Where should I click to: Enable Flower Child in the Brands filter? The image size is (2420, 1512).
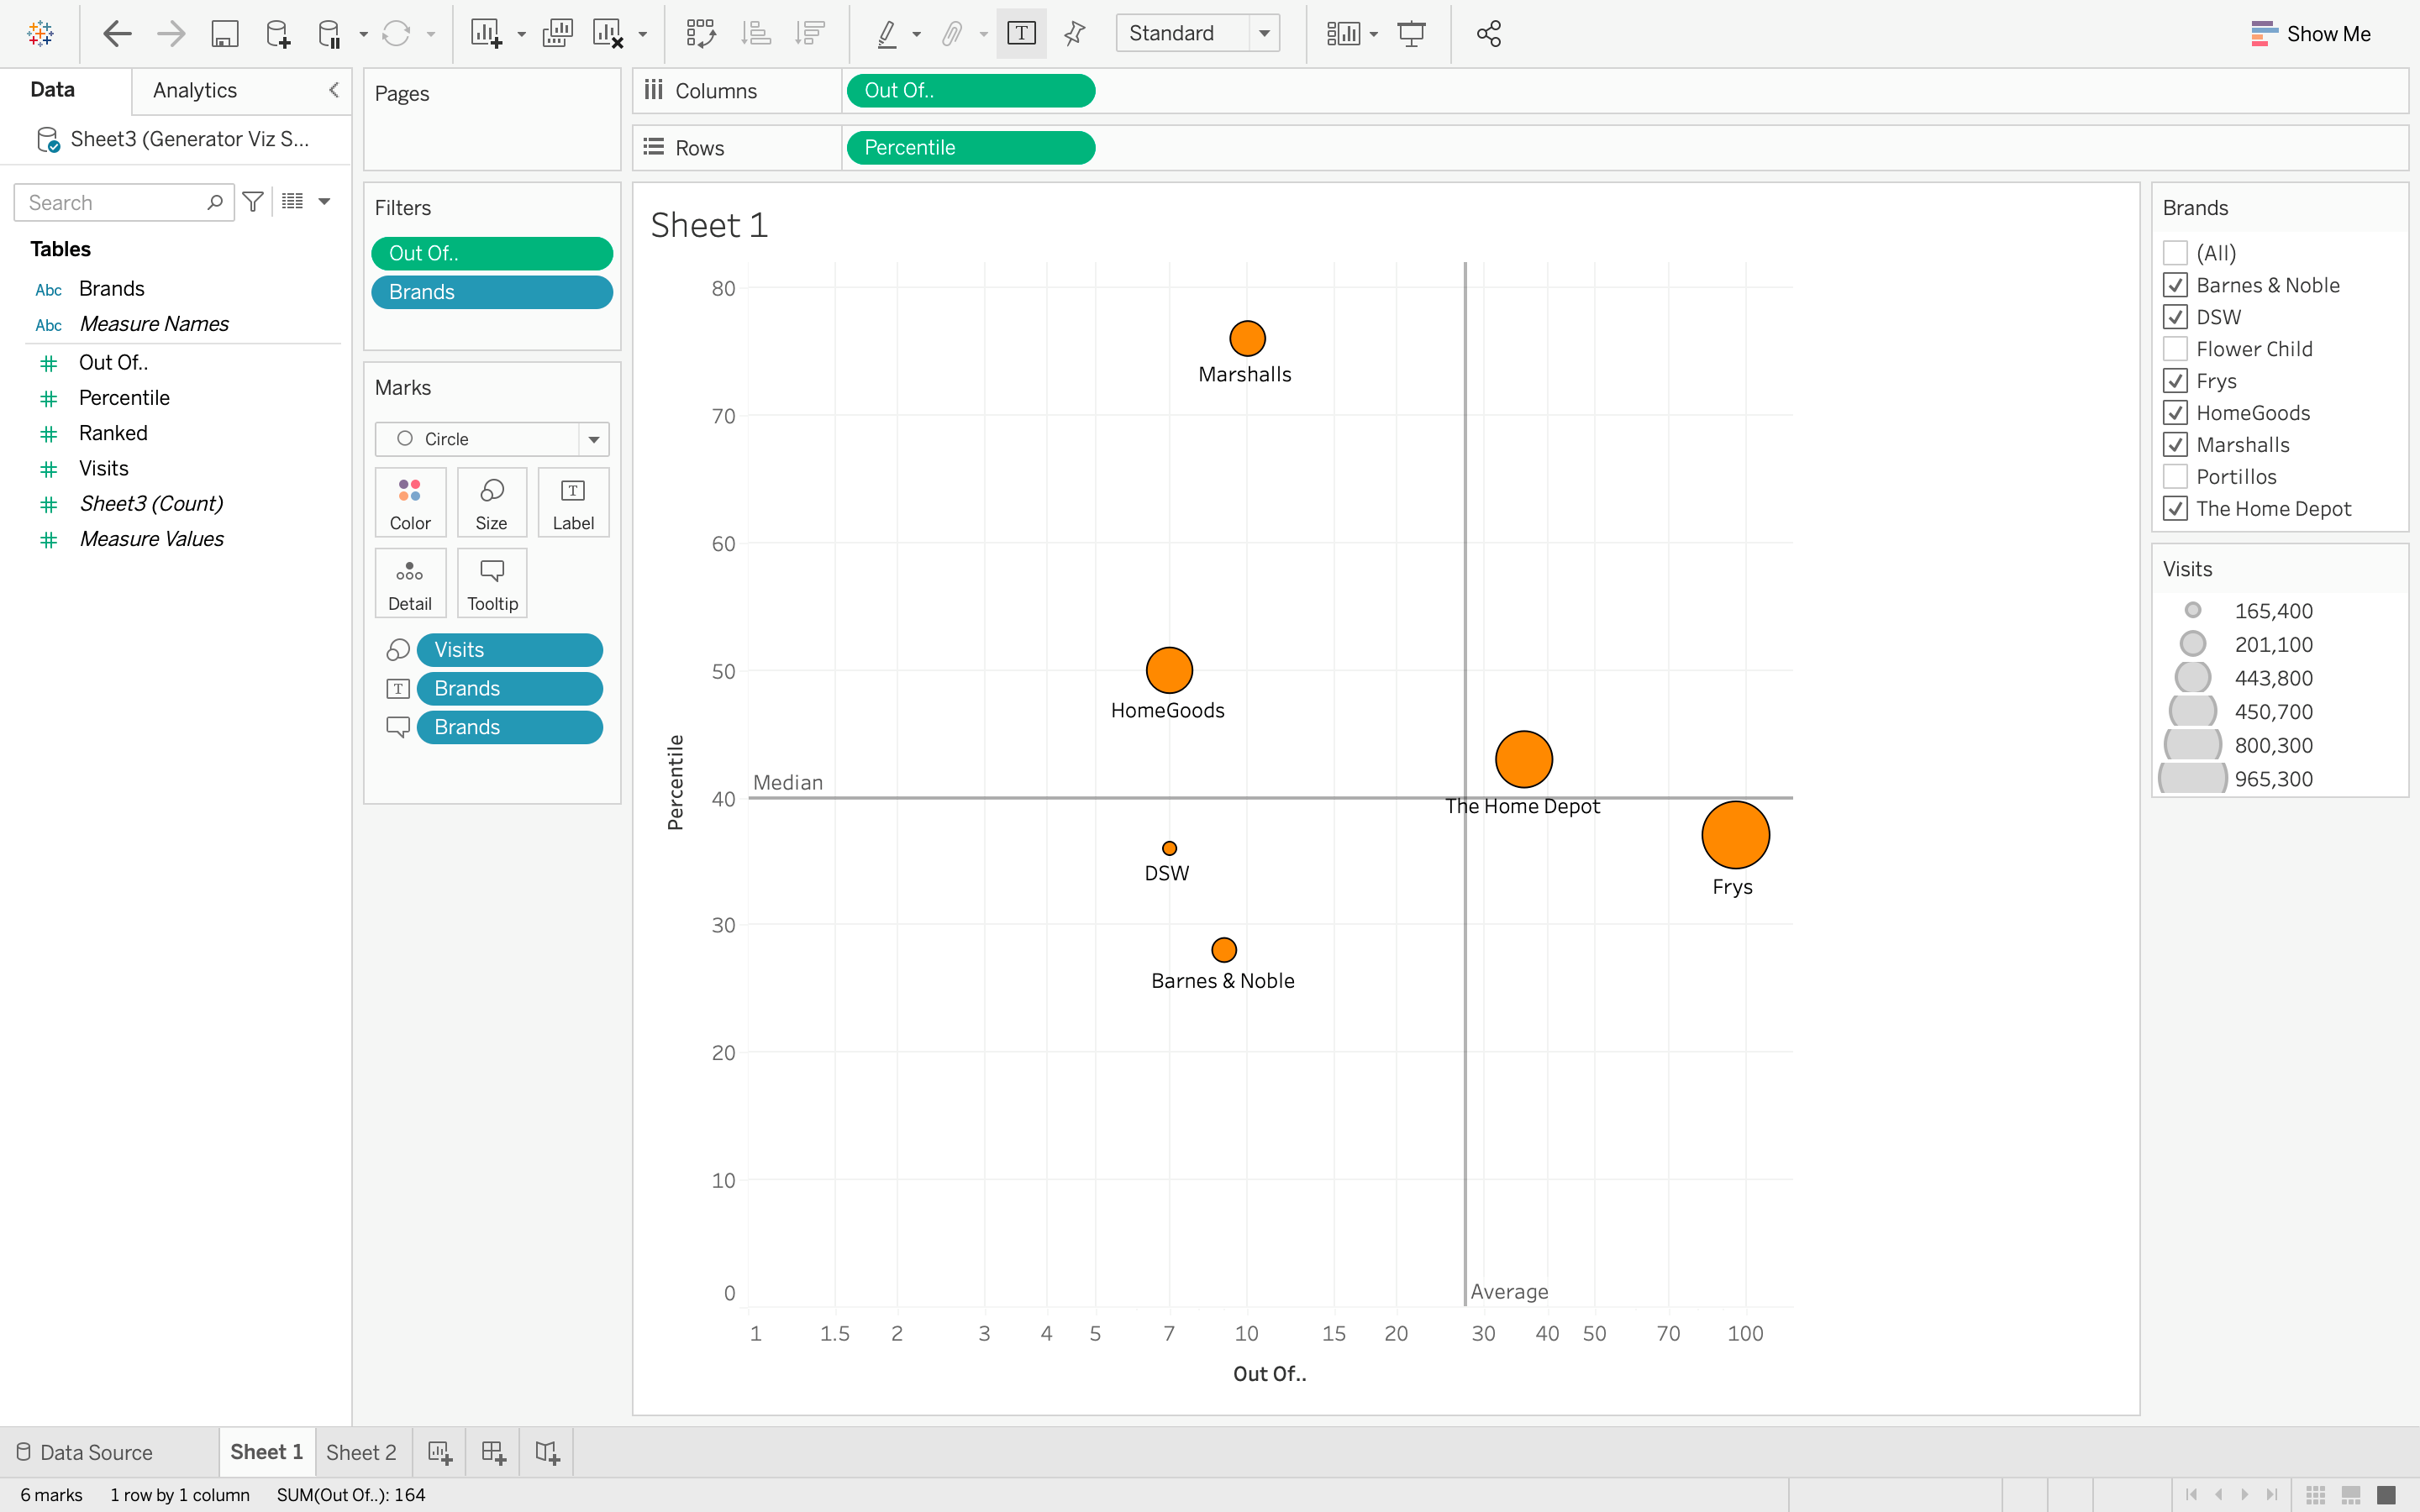pos(2176,348)
